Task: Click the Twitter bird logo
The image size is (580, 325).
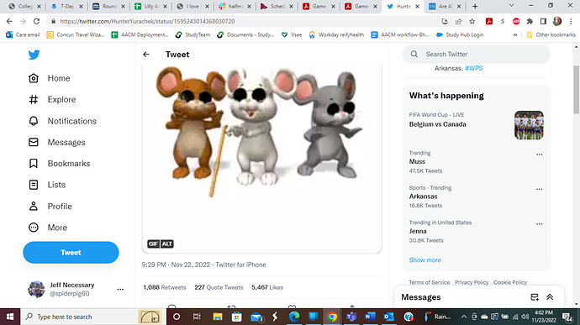Action: (x=34, y=55)
